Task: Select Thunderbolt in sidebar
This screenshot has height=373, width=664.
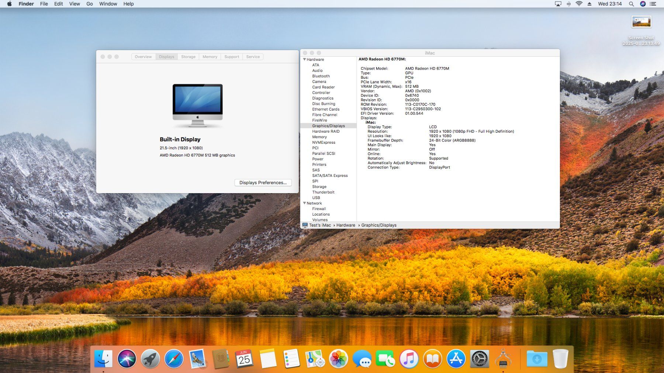Action: click(x=323, y=192)
